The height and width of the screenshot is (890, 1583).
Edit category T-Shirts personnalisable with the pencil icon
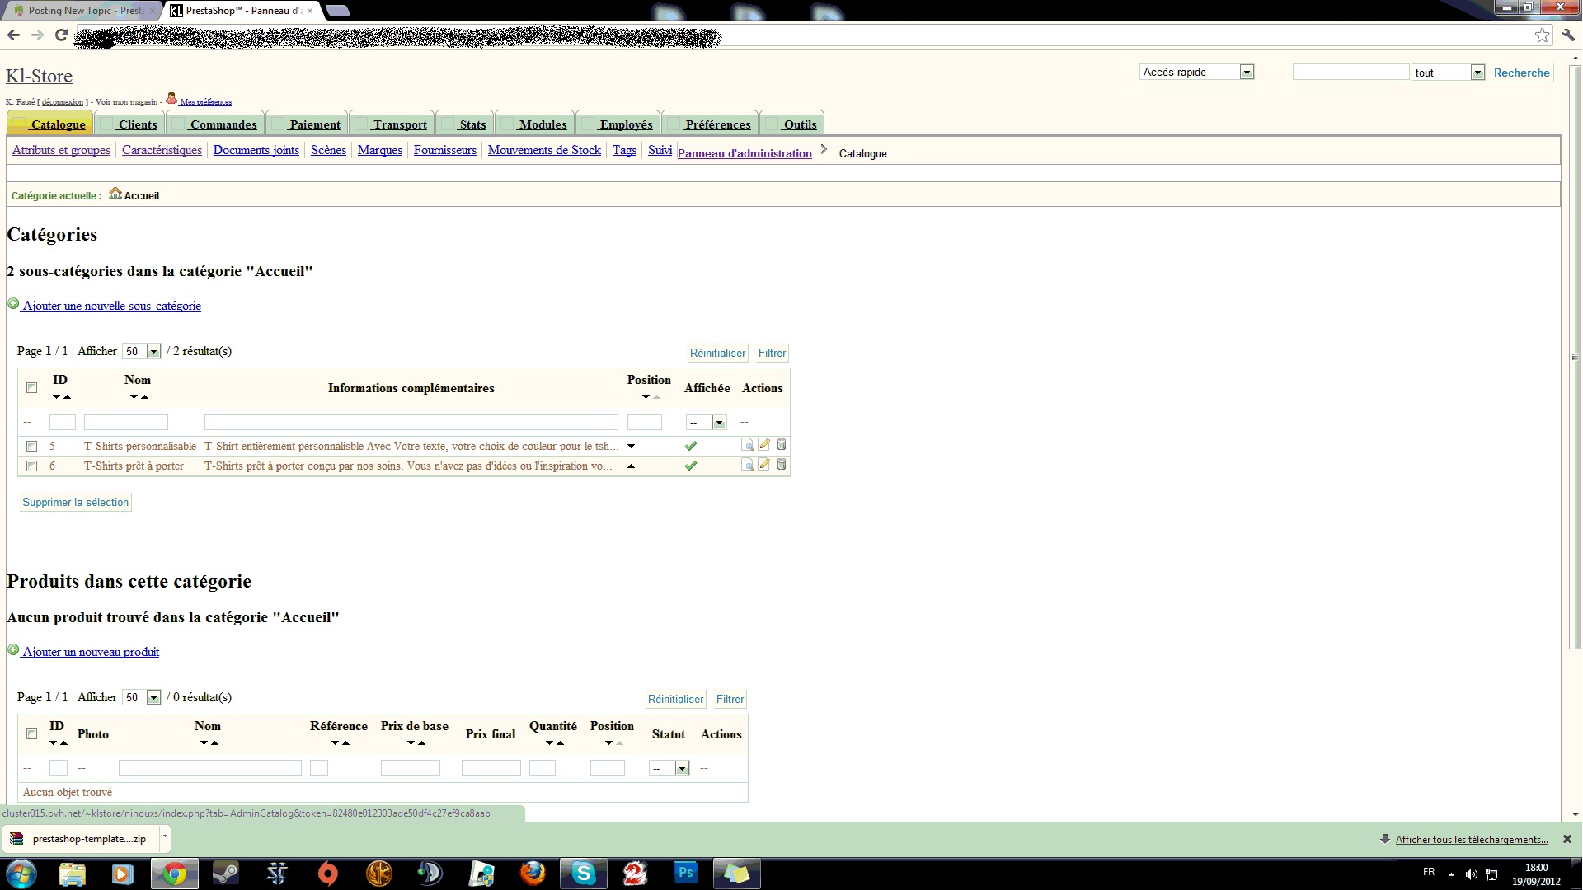(x=764, y=445)
